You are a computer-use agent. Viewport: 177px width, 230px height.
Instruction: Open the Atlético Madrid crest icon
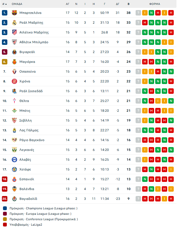point(14,32)
